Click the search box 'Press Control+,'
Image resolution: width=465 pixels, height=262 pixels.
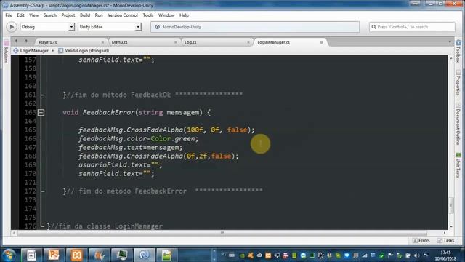[x=412, y=27]
